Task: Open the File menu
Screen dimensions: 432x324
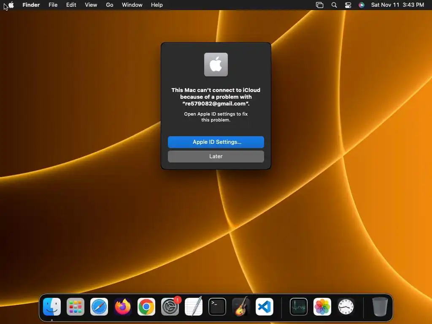Action: 53,5
